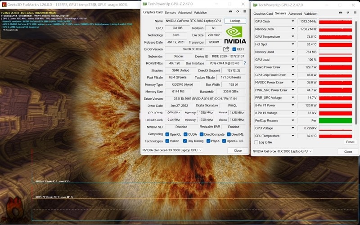Enable the Log to file checkbox

[x=256, y=142]
